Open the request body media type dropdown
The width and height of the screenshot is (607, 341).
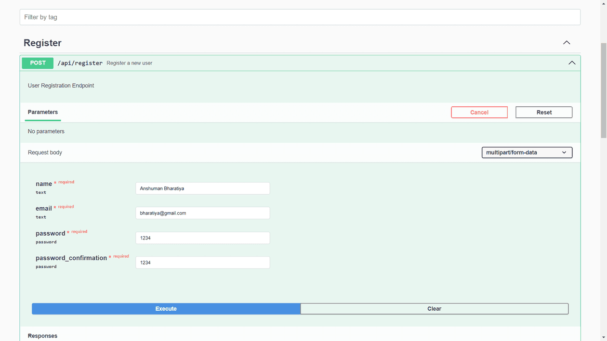[x=527, y=152]
